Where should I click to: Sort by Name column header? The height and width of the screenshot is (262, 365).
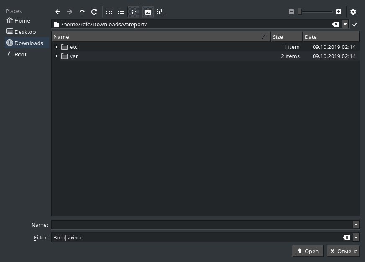click(x=161, y=37)
